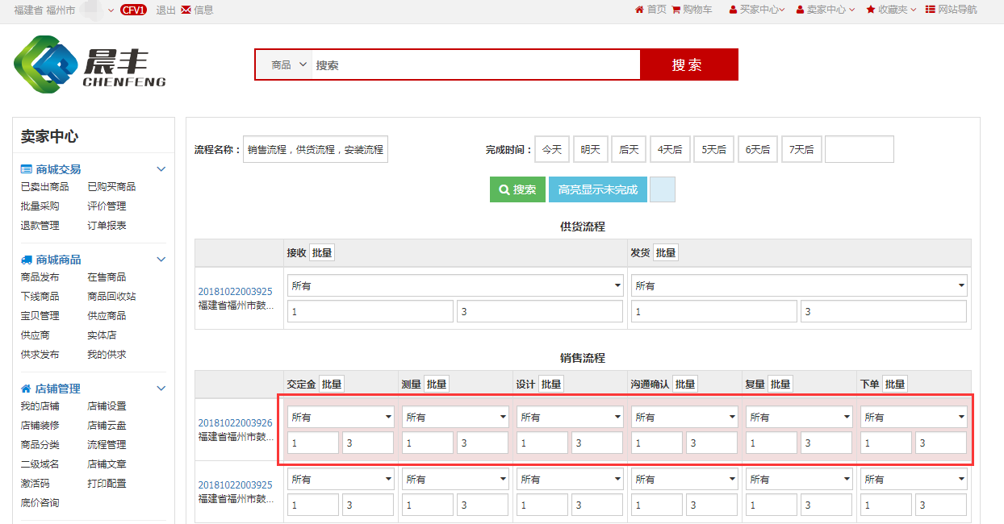
Task: Click the envelope 信息 message icon
Action: coord(186,10)
